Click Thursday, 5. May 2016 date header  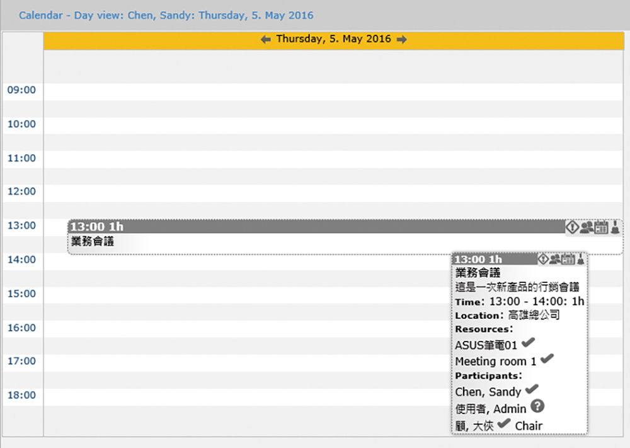pyautogui.click(x=333, y=39)
